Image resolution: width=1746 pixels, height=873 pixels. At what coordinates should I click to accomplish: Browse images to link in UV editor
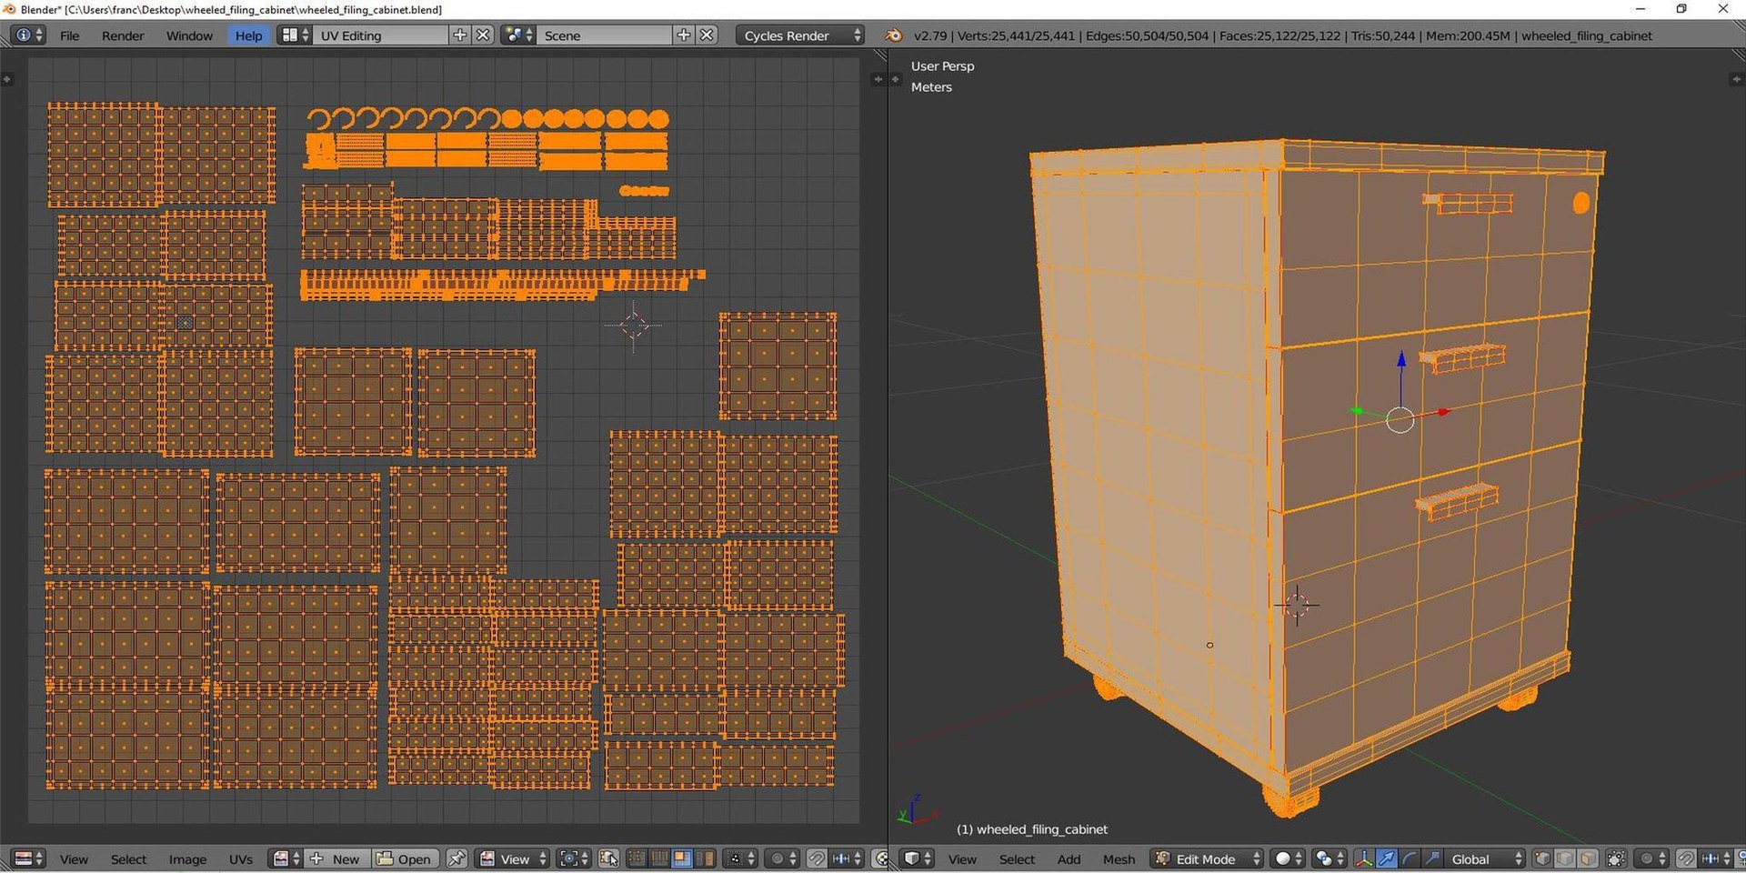[x=286, y=858]
